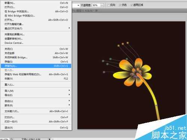This screenshot has width=187, height=140.
Task: Choose Save for Web and Devices item
Action: [36, 74]
